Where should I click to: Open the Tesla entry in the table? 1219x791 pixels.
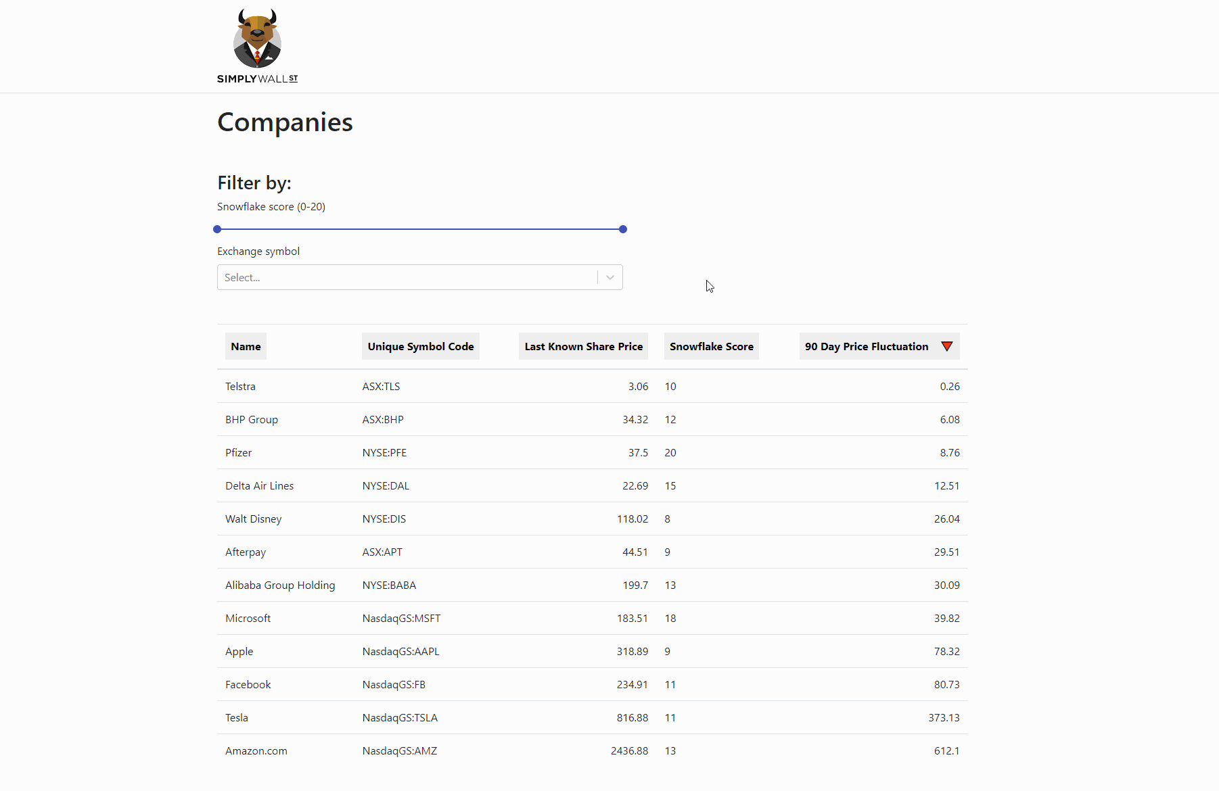coord(236,717)
